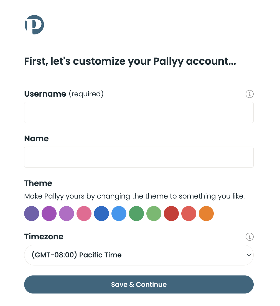Choose the vivid purple theme swatch
280x306 pixels.
tap(49, 214)
